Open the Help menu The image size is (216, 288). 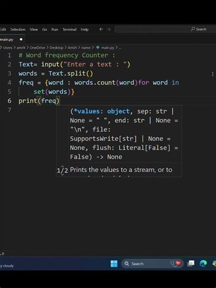pyautogui.click(x=85, y=29)
